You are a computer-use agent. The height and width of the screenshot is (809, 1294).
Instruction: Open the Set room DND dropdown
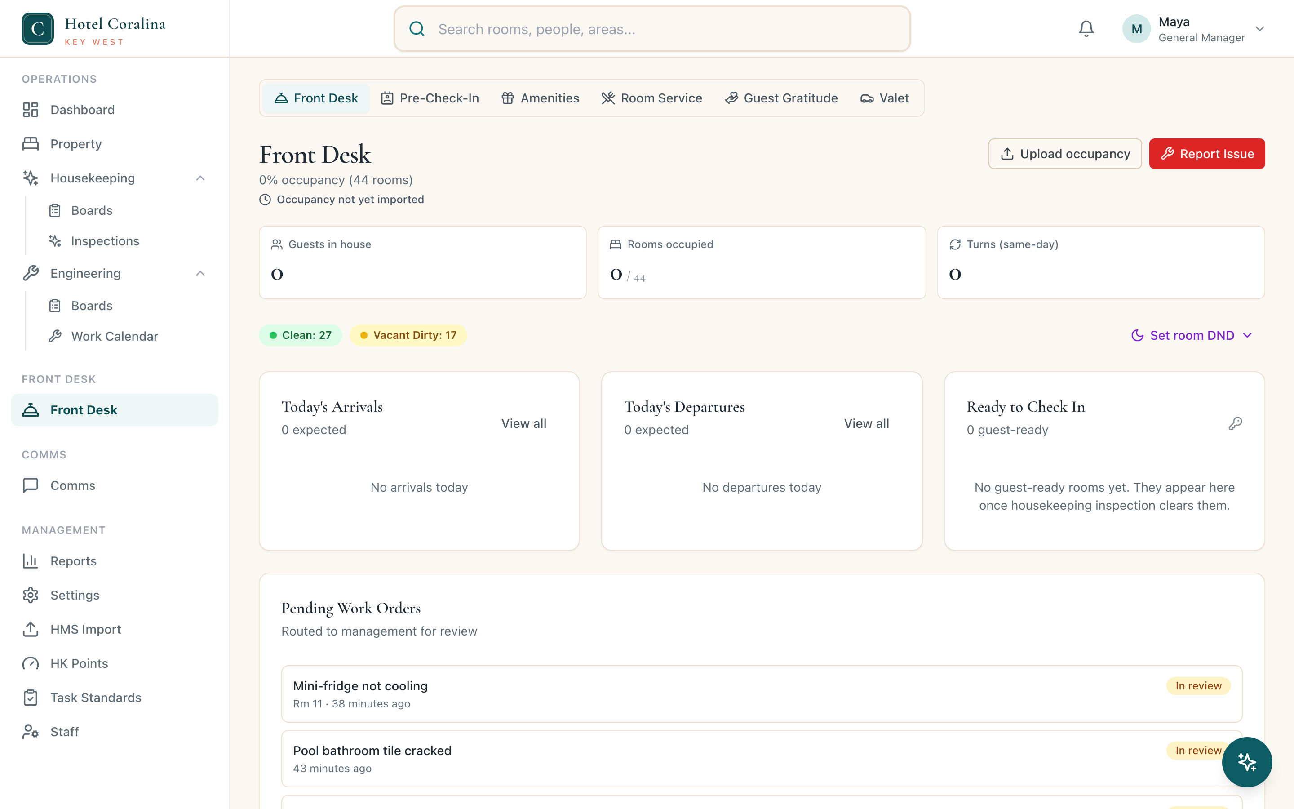(1192, 335)
